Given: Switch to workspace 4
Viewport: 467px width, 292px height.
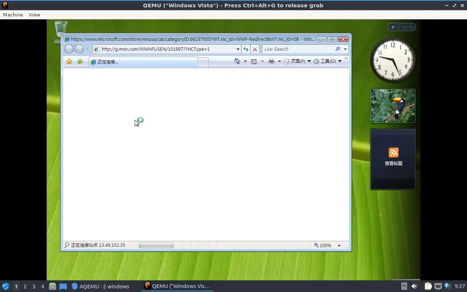Looking at the screenshot, I should [42, 287].
